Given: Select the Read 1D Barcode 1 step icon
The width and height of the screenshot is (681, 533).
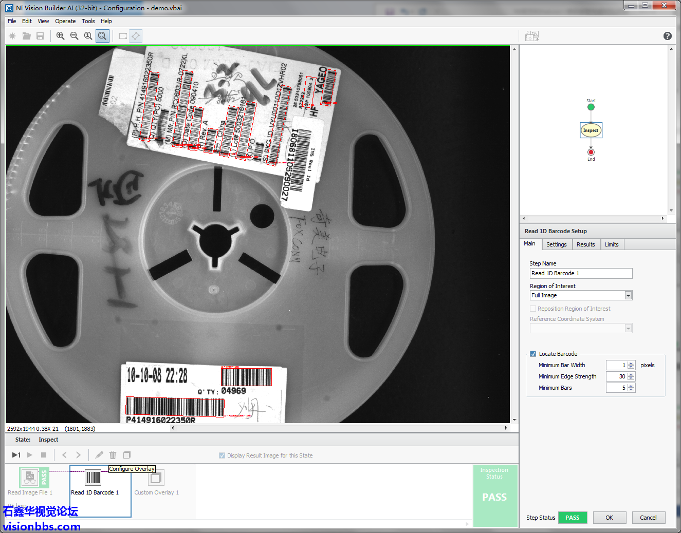Looking at the screenshot, I should 93,478.
